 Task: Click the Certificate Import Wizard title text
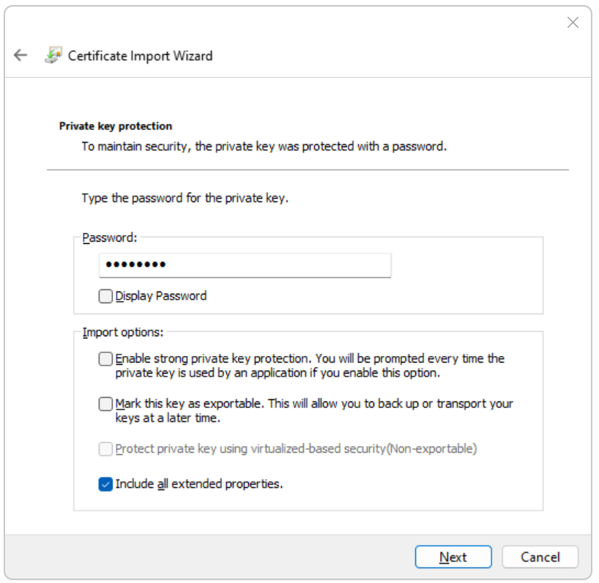tap(140, 56)
